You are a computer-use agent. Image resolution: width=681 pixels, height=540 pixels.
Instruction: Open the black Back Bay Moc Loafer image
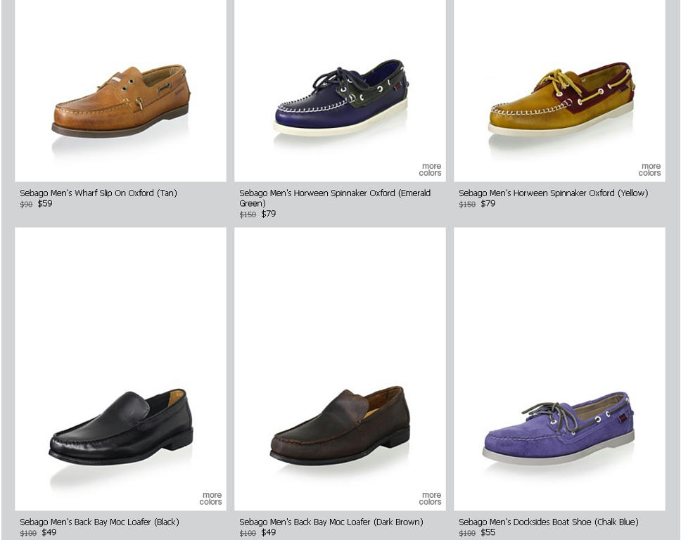pyautogui.click(x=121, y=369)
